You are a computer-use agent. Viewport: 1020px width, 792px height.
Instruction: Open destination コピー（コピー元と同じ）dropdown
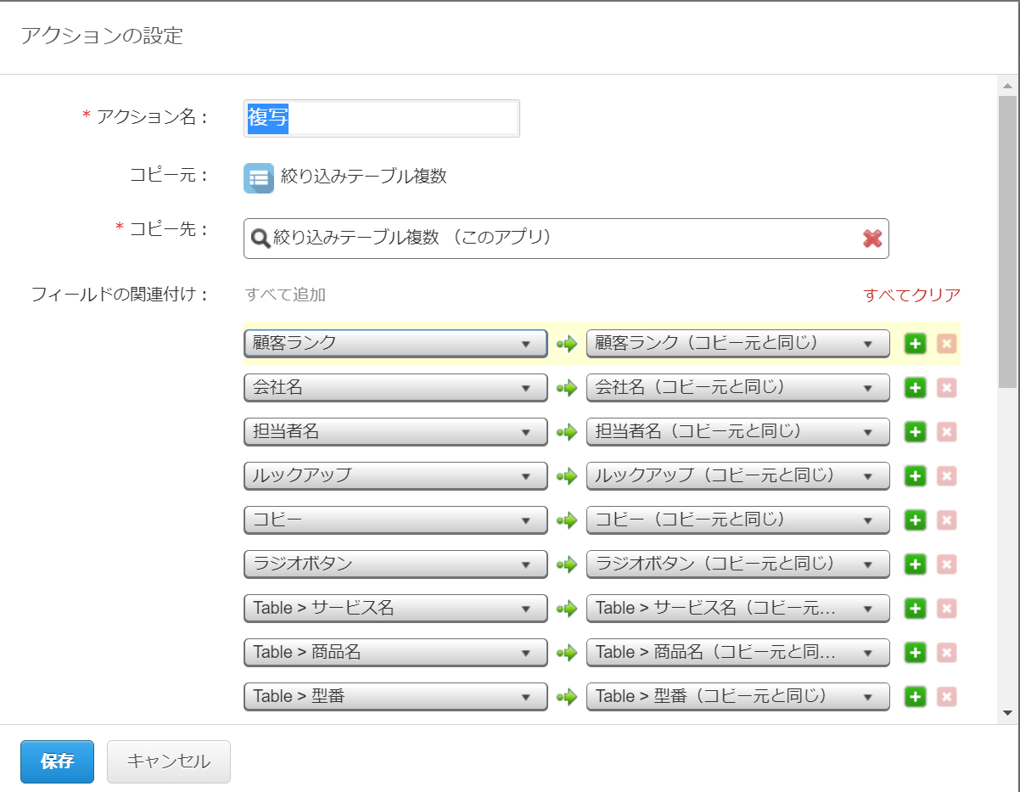[x=737, y=520]
